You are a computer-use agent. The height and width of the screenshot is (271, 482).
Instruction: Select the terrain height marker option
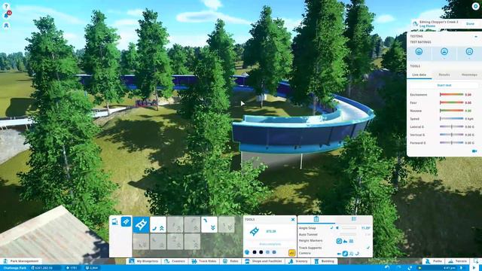[346, 241]
